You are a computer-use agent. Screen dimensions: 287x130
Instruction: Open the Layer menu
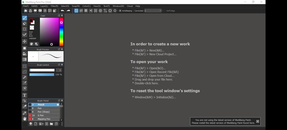click(x=44, y=6)
